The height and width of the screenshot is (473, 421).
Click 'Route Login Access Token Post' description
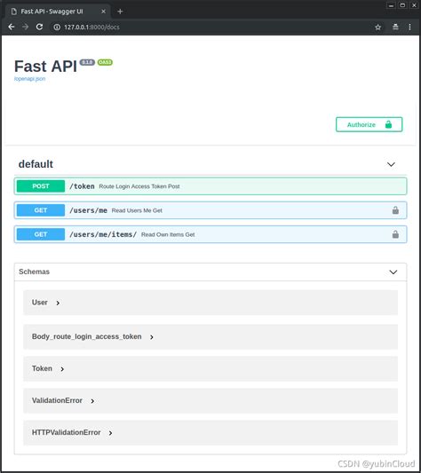click(139, 186)
